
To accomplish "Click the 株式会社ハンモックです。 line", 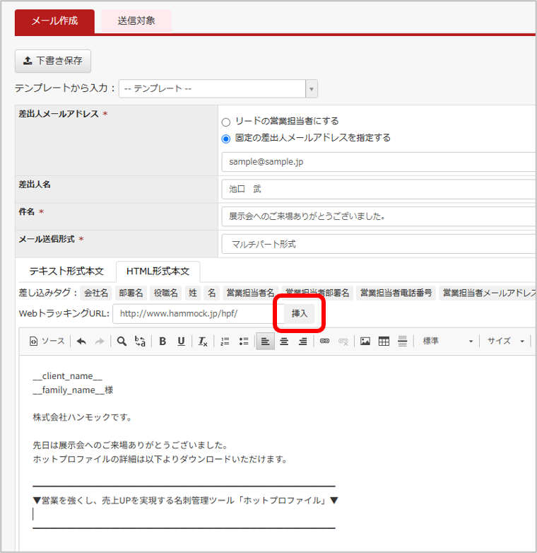I will (x=83, y=417).
